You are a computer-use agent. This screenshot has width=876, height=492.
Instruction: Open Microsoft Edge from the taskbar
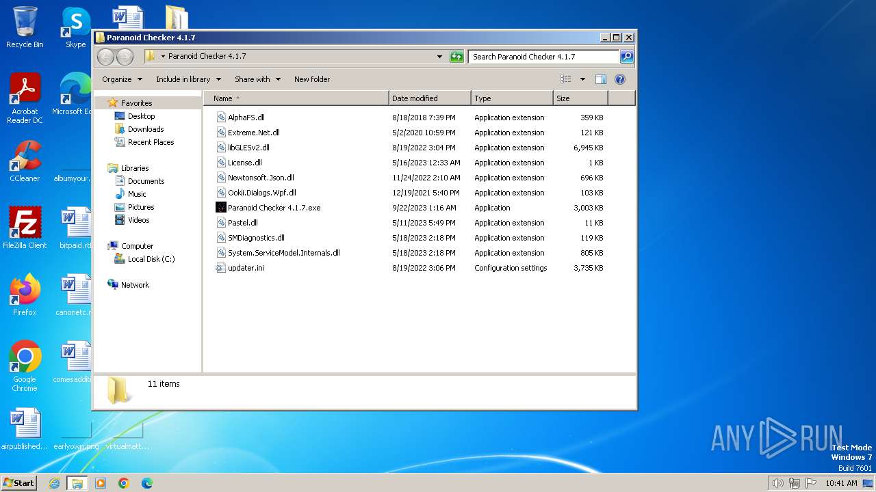point(146,483)
